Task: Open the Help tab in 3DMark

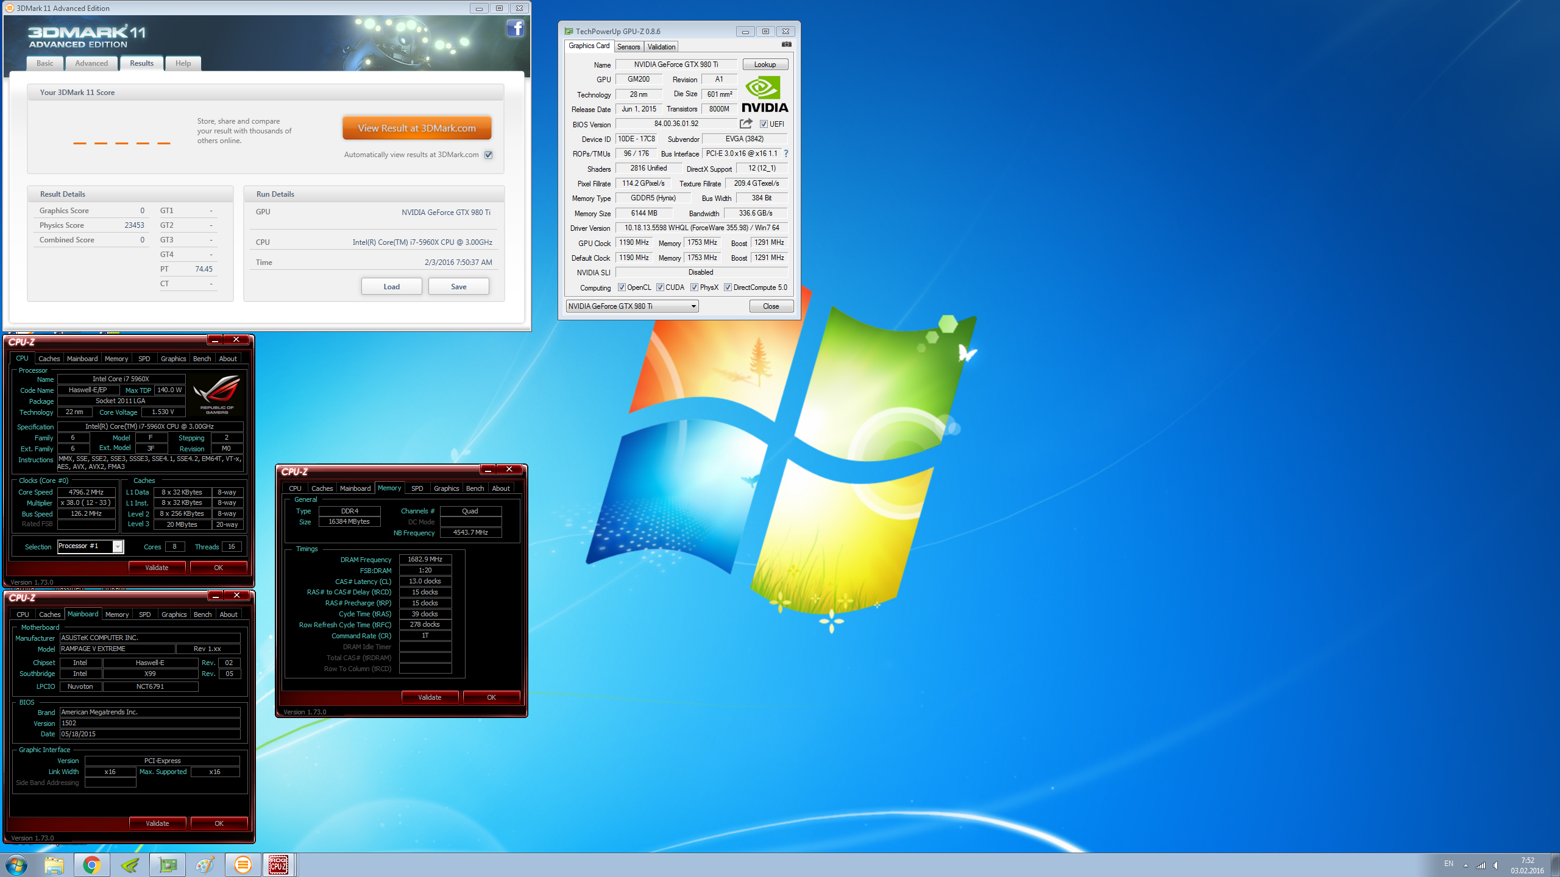Action: pyautogui.click(x=183, y=63)
